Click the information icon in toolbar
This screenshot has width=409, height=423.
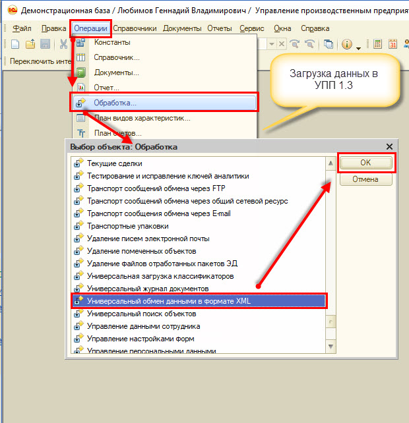pyautogui.click(x=347, y=43)
